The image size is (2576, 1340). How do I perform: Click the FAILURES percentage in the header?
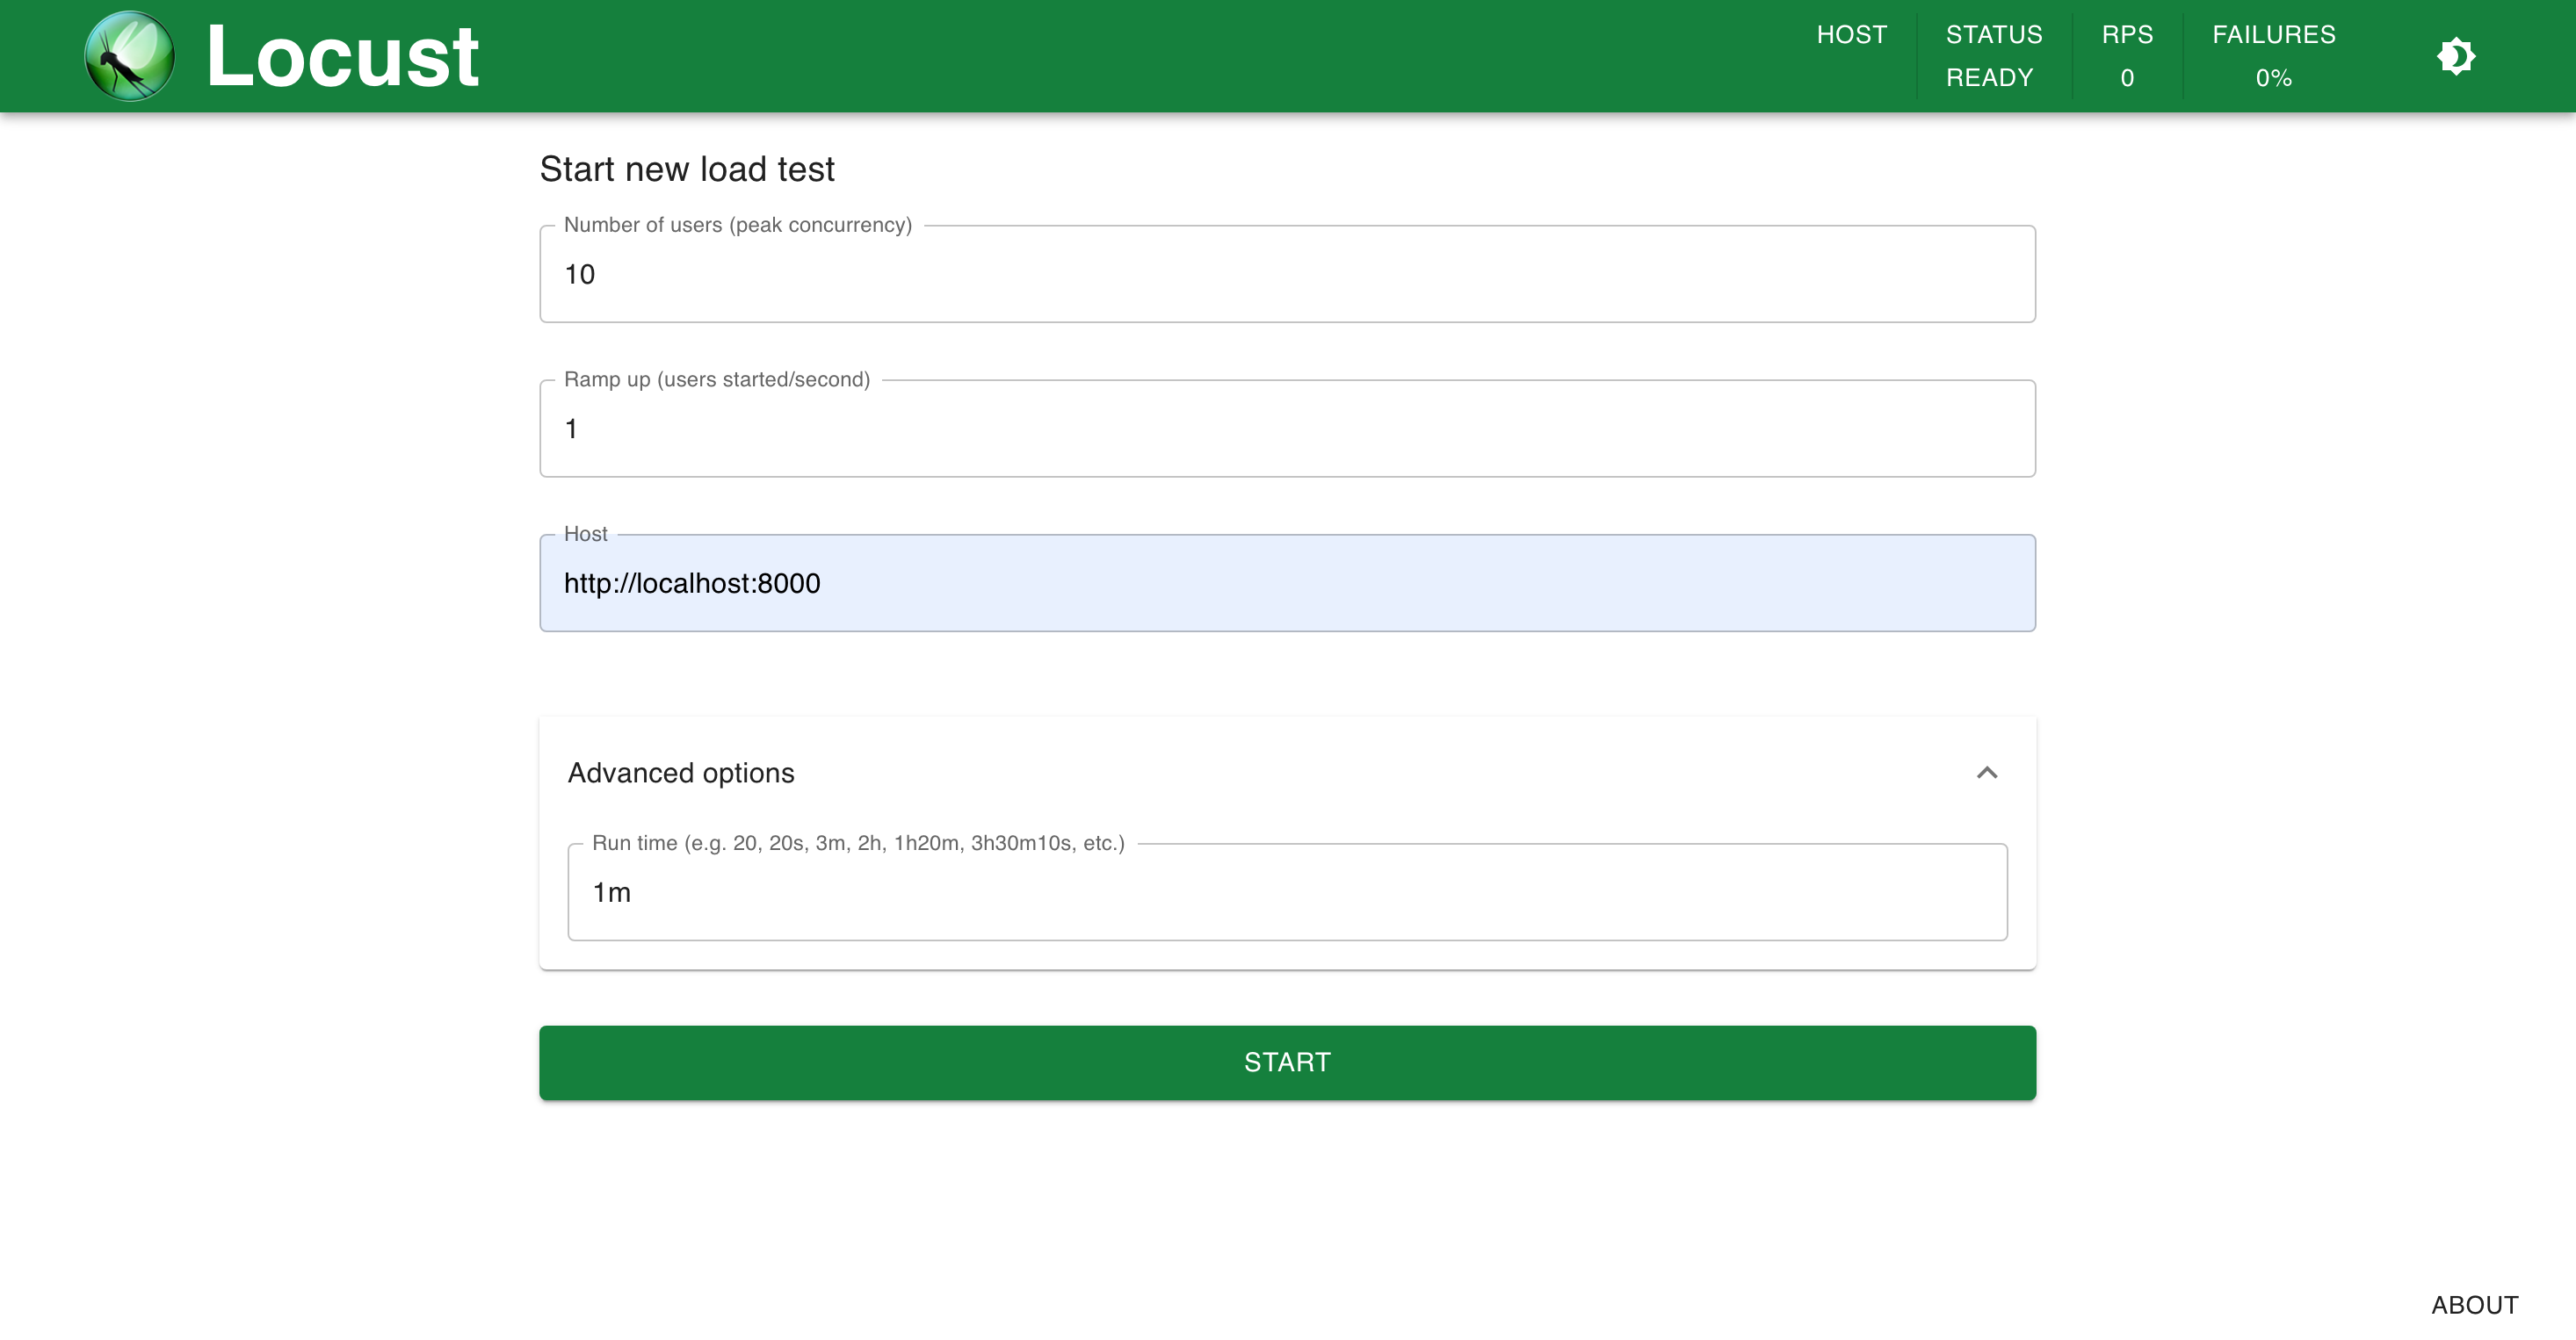point(2273,56)
